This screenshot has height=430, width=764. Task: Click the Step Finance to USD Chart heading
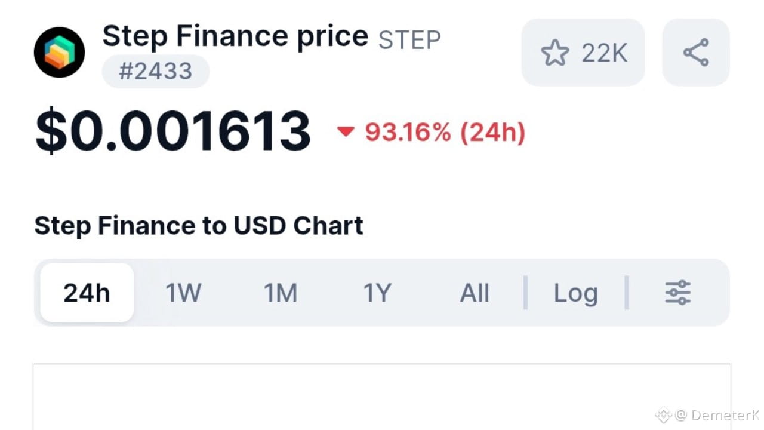[199, 226]
